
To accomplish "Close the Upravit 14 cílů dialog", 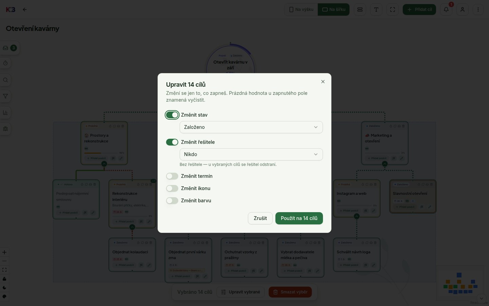I will (x=323, y=82).
